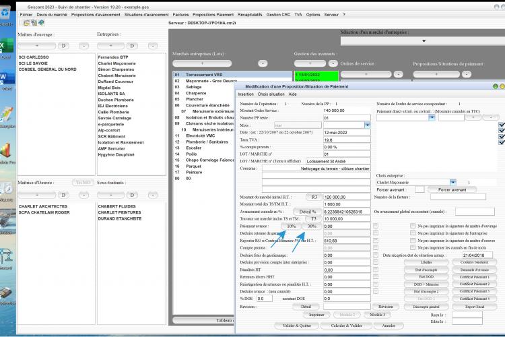505x337 pixels.
Task: Open the Récapitulatifs menu
Action: (x=250, y=15)
